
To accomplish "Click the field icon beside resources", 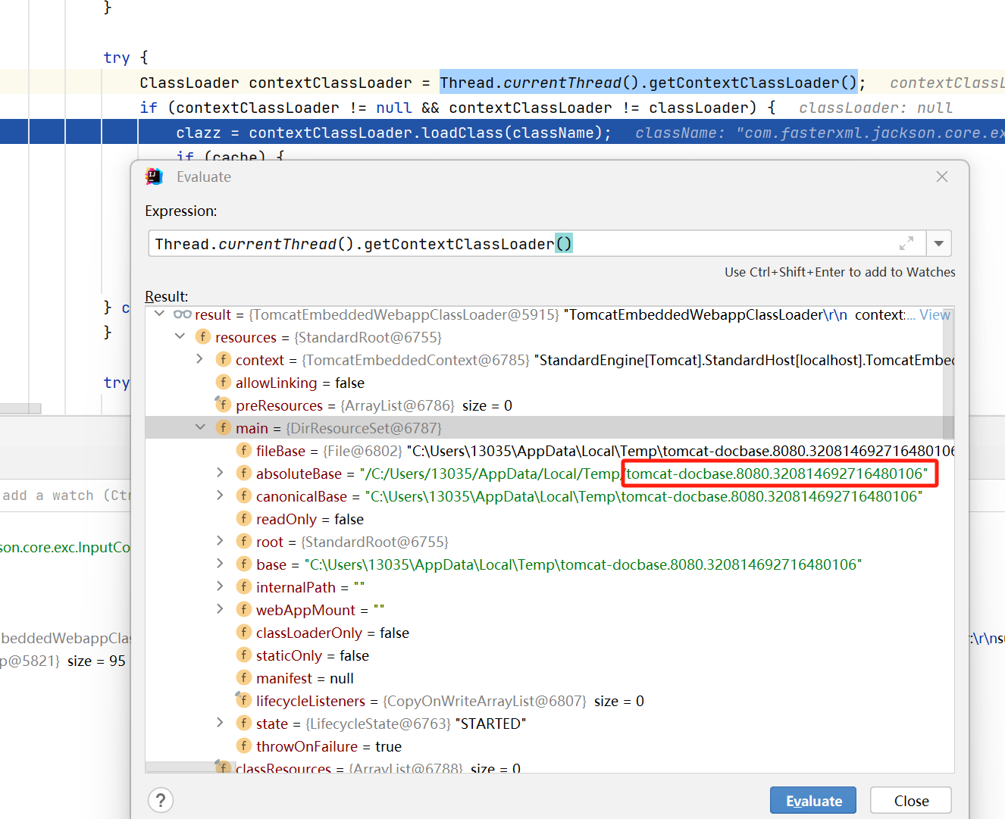I will (x=203, y=336).
